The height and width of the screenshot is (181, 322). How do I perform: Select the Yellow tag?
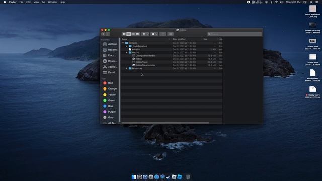pyautogui.click(x=110, y=95)
